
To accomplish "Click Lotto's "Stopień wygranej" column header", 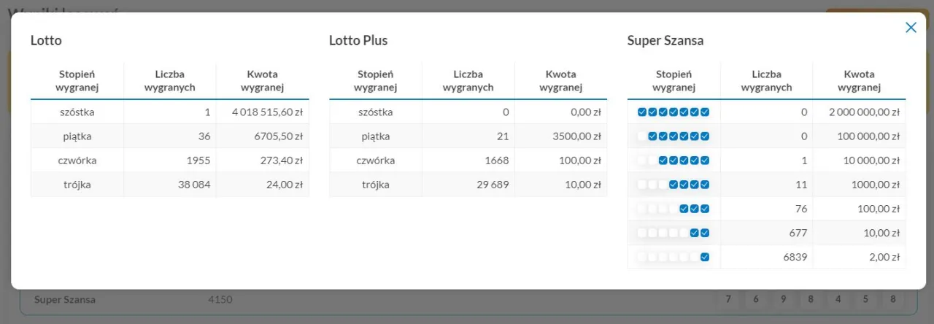I will [77, 81].
